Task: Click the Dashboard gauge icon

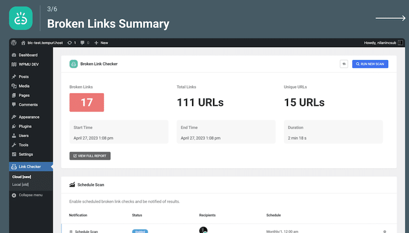Action: 14,55
